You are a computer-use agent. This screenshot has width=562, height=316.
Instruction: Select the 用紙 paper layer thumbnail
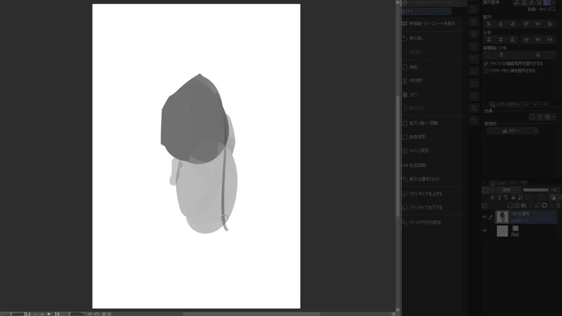click(502, 231)
